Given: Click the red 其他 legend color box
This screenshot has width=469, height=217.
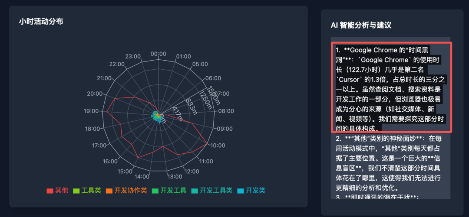Looking at the screenshot, I should click(x=50, y=191).
